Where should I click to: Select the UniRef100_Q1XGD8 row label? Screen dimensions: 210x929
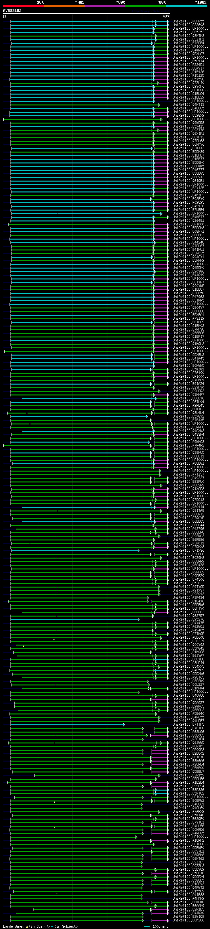coord(188,489)
